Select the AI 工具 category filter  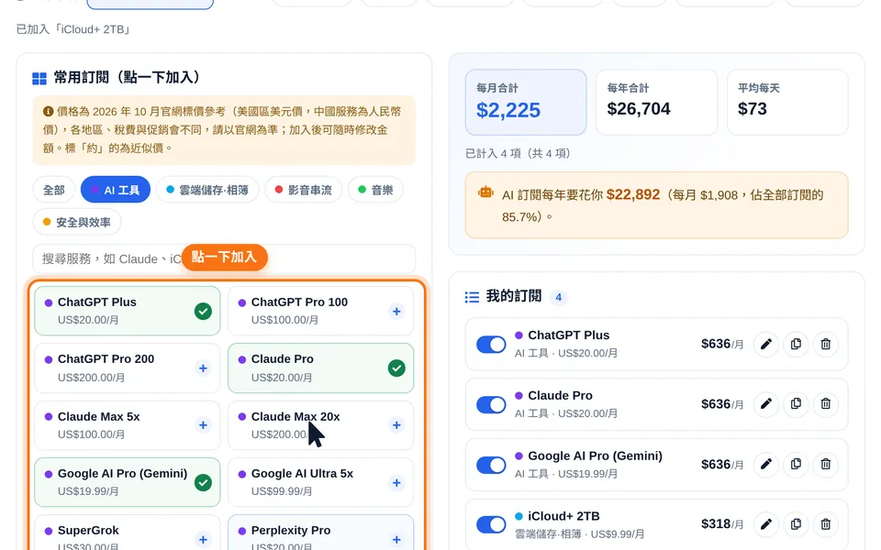116,190
